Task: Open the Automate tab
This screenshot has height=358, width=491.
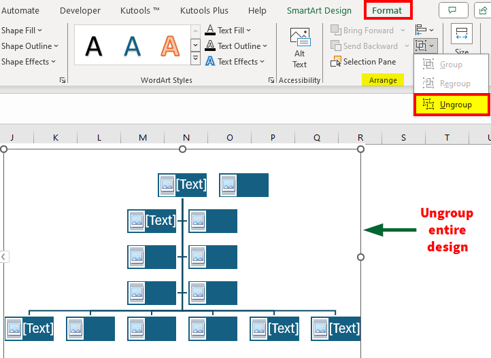Action: pos(20,11)
